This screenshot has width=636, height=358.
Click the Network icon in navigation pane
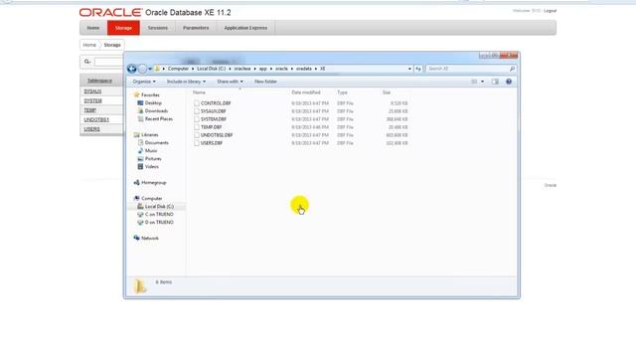pos(137,239)
